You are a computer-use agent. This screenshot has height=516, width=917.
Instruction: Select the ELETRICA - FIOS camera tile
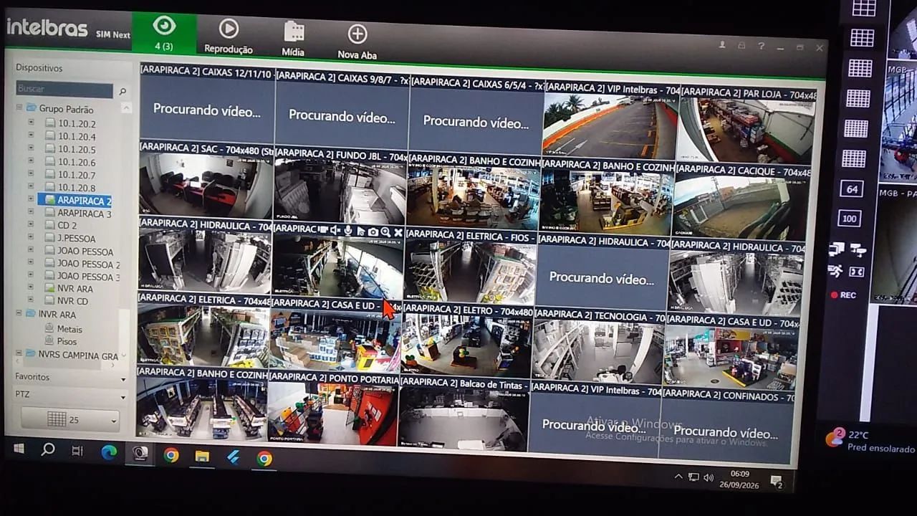pos(470,267)
